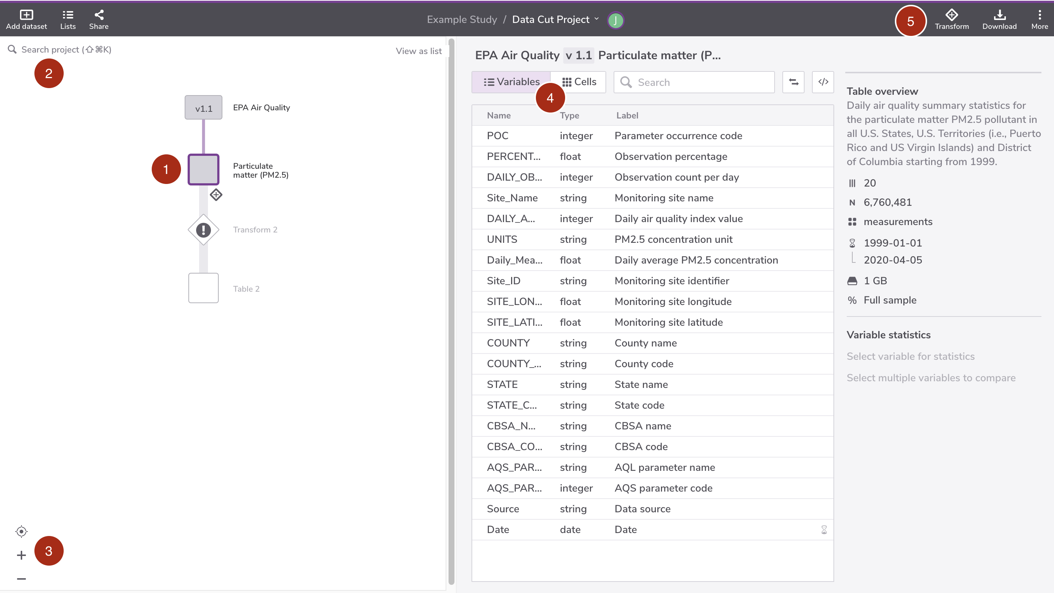Click the user avatar J

tap(615, 20)
